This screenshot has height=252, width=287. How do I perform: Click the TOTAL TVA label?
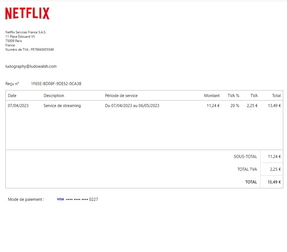(x=247, y=169)
